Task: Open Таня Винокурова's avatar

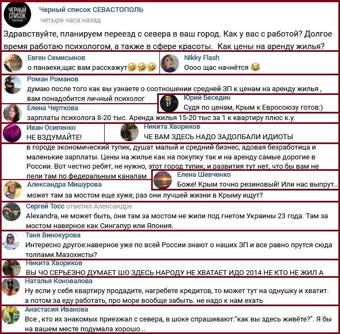Action: 11,241
